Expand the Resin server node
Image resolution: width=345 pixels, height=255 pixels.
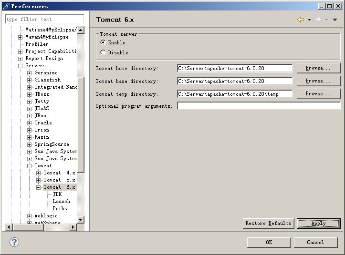[x=29, y=137]
